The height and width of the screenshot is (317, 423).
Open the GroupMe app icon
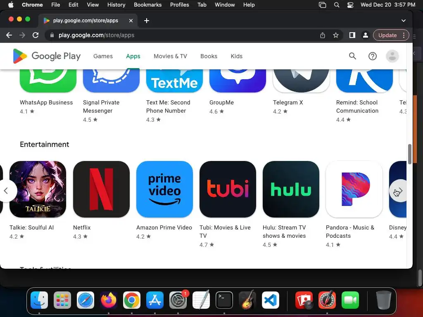tap(238, 80)
